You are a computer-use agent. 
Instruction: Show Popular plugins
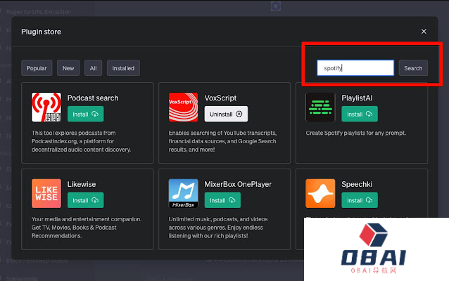pyautogui.click(x=37, y=68)
